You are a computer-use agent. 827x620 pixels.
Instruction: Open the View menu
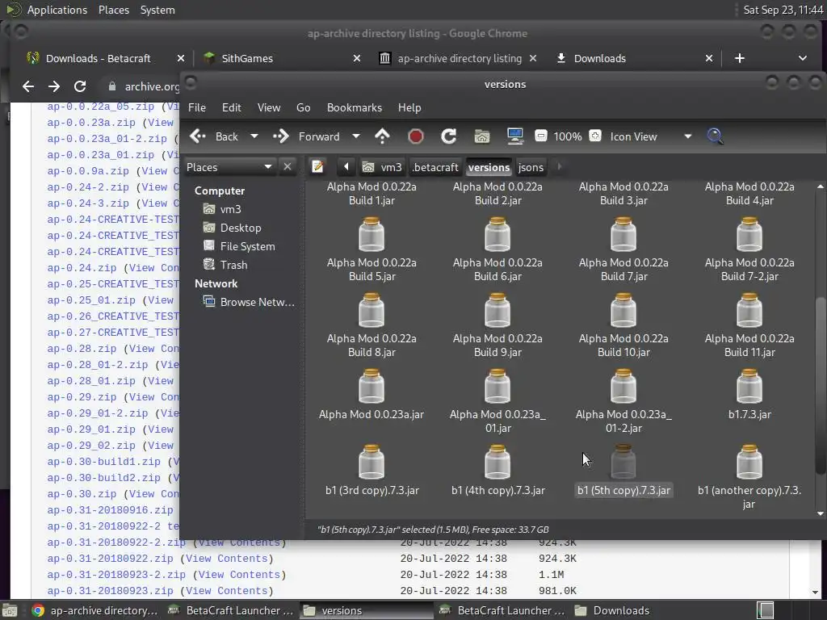(268, 107)
